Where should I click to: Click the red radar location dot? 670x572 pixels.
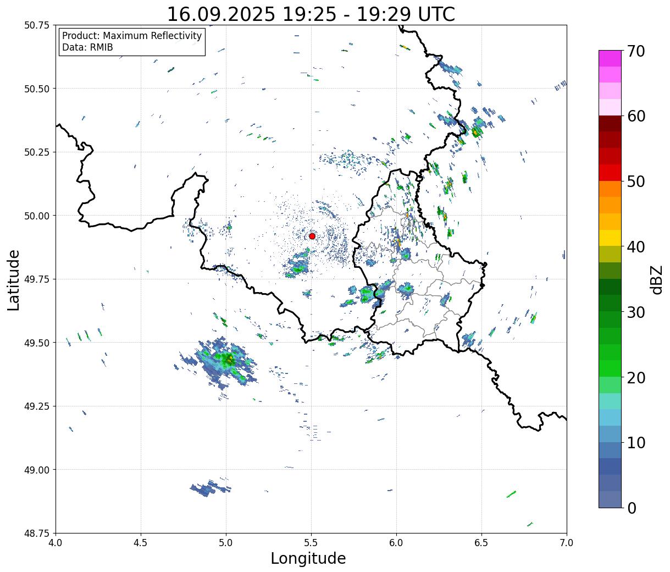coord(312,236)
